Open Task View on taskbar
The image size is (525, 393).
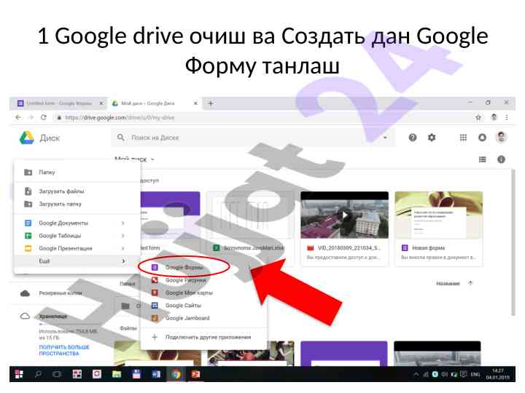(x=57, y=374)
